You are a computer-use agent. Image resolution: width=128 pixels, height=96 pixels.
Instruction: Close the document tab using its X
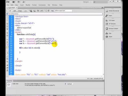pos(17,8)
